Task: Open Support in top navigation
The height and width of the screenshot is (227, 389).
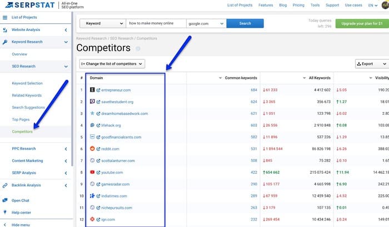Action: 332,5
